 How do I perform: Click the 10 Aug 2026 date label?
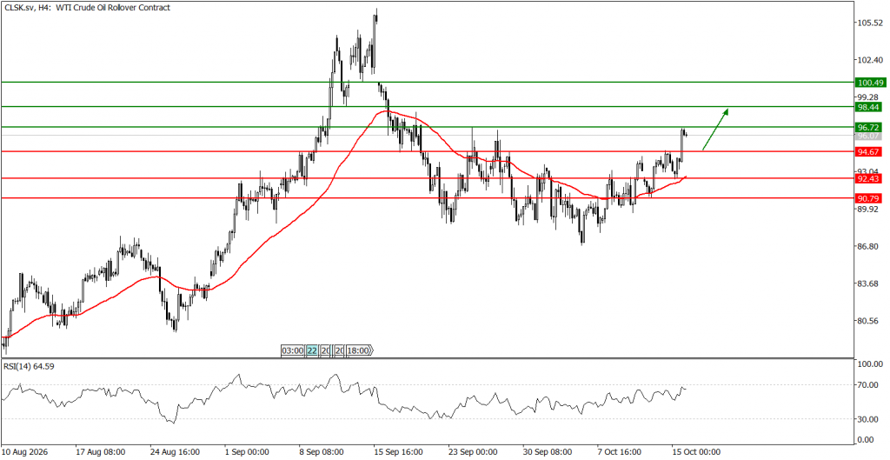(x=25, y=452)
